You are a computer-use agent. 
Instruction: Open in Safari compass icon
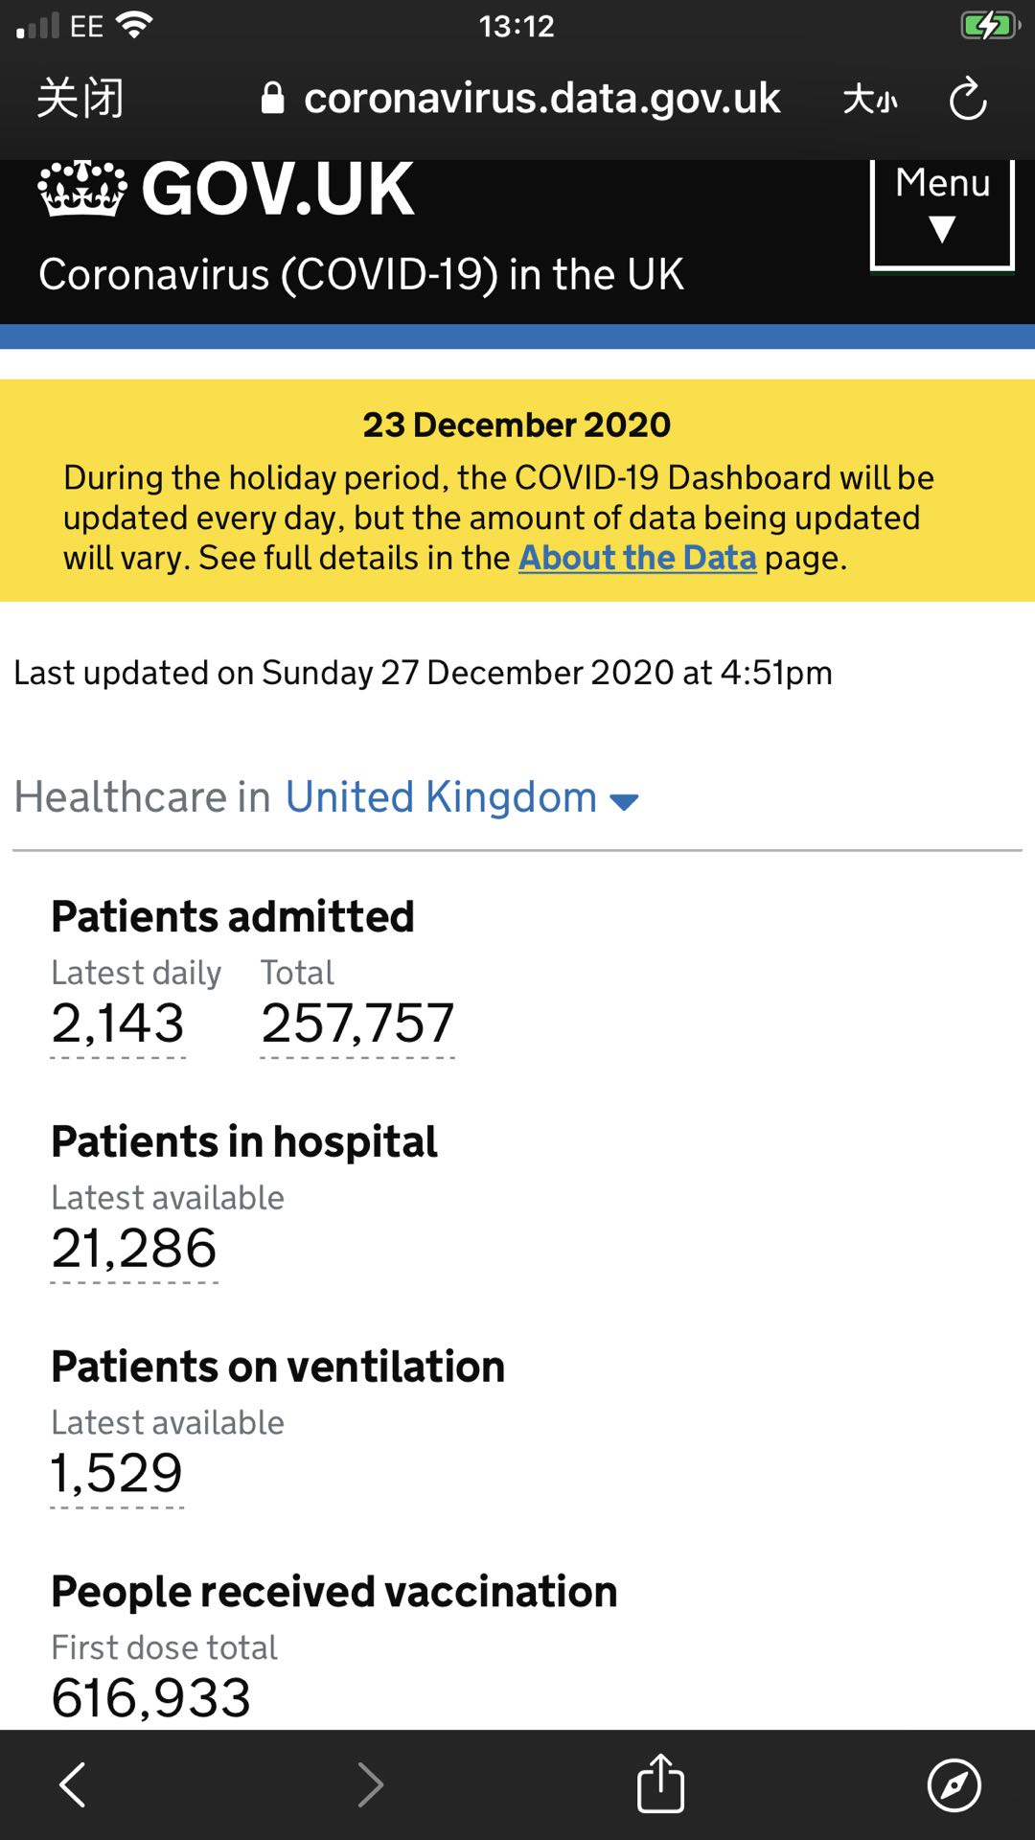pos(954,1784)
